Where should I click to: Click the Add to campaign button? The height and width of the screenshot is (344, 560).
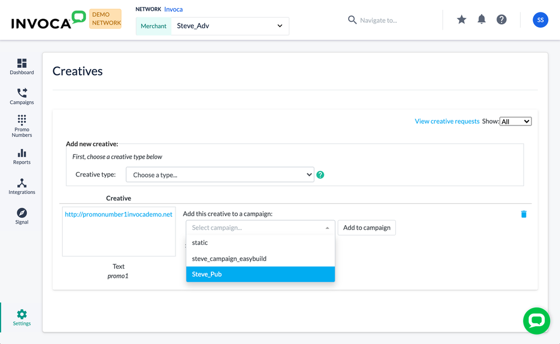tap(367, 227)
